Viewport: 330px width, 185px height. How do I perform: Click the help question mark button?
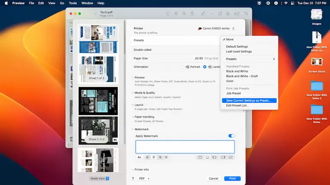[133, 179]
